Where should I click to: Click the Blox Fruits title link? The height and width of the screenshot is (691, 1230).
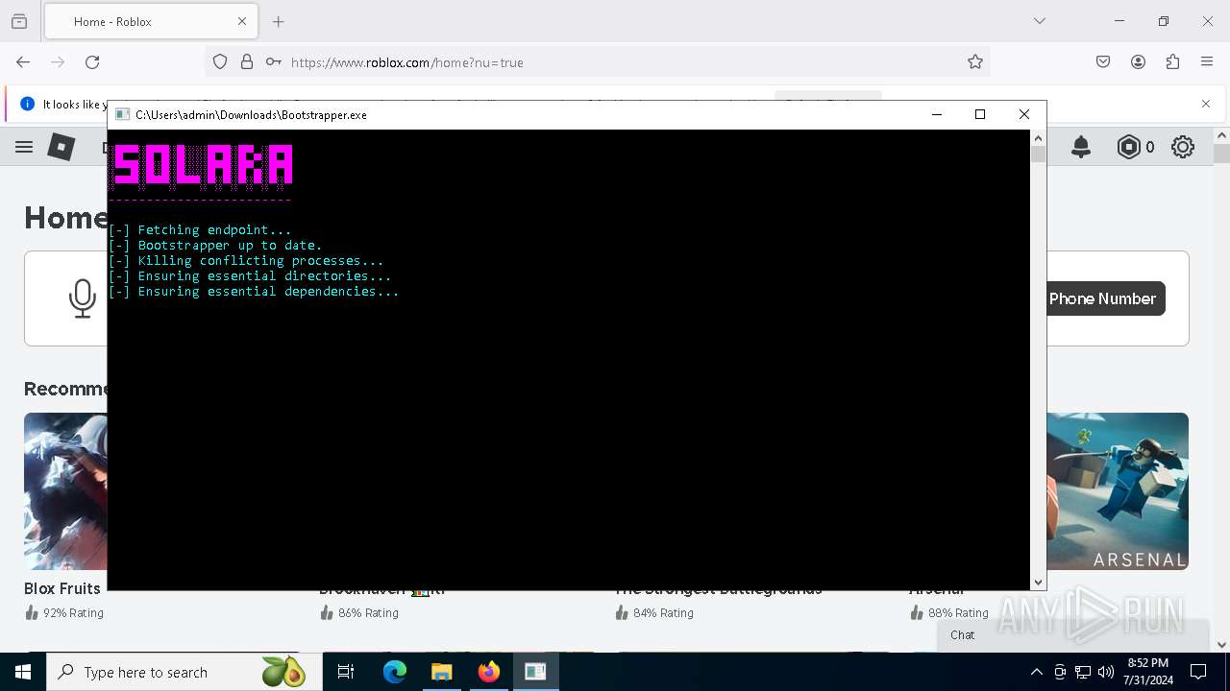pos(62,588)
